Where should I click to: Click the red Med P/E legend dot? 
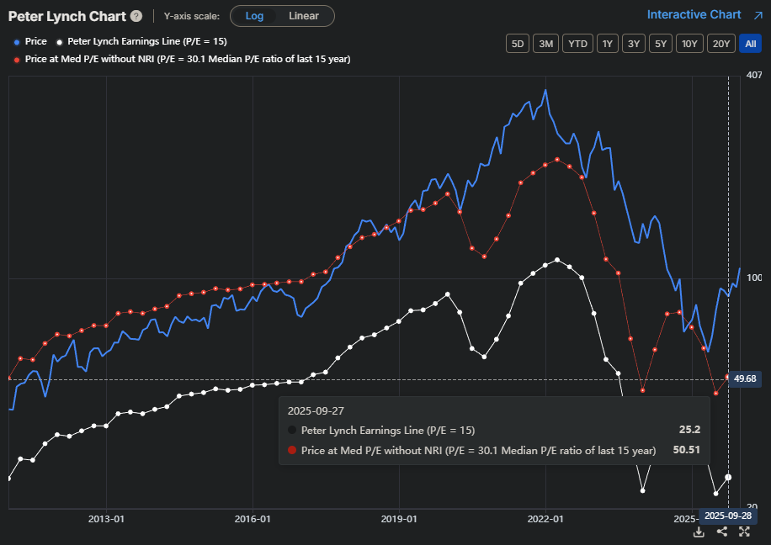pyautogui.click(x=17, y=59)
